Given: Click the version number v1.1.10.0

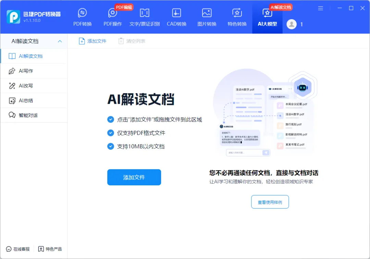Looking at the screenshot, I should [x=32, y=21].
